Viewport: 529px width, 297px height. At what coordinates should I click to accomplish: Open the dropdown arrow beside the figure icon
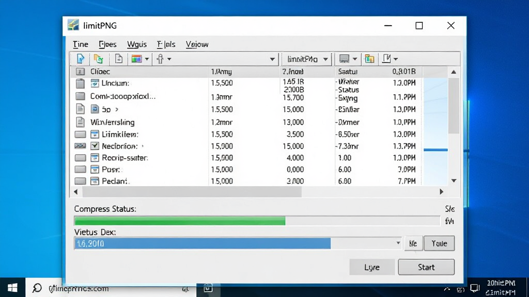[169, 59]
